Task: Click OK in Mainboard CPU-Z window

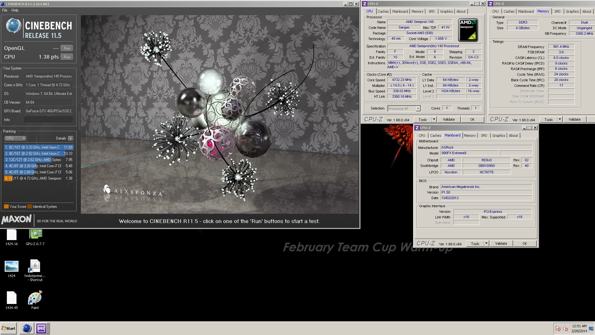Action: (525, 243)
